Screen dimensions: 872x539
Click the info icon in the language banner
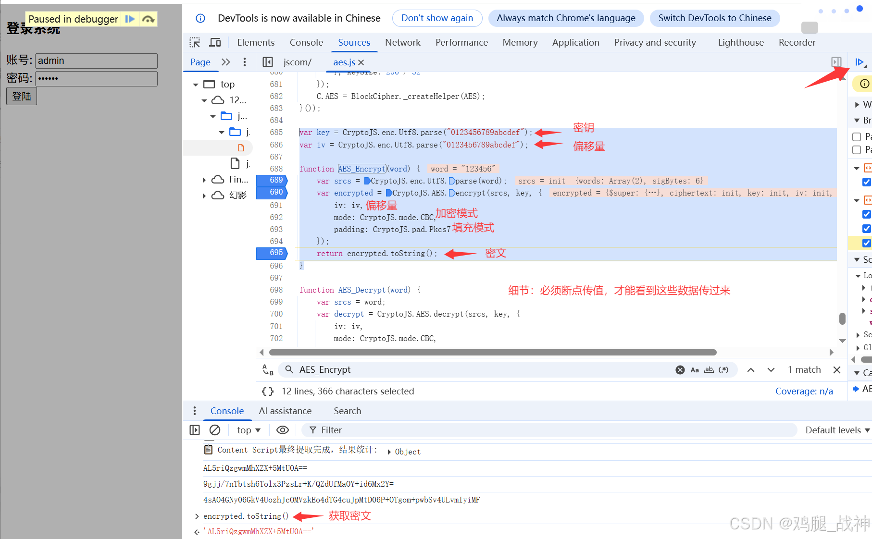[x=200, y=18]
